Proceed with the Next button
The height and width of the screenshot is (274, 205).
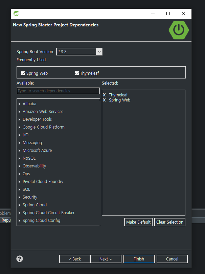pyautogui.click(x=106, y=259)
